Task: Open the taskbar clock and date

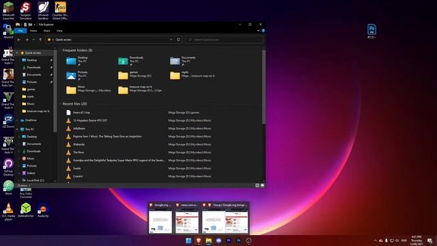Action: pos(417,241)
